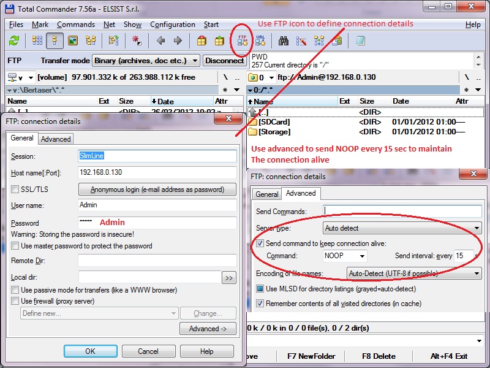This screenshot has height=368, width=490.
Task: Click the Session name field
Action: [x=157, y=156]
